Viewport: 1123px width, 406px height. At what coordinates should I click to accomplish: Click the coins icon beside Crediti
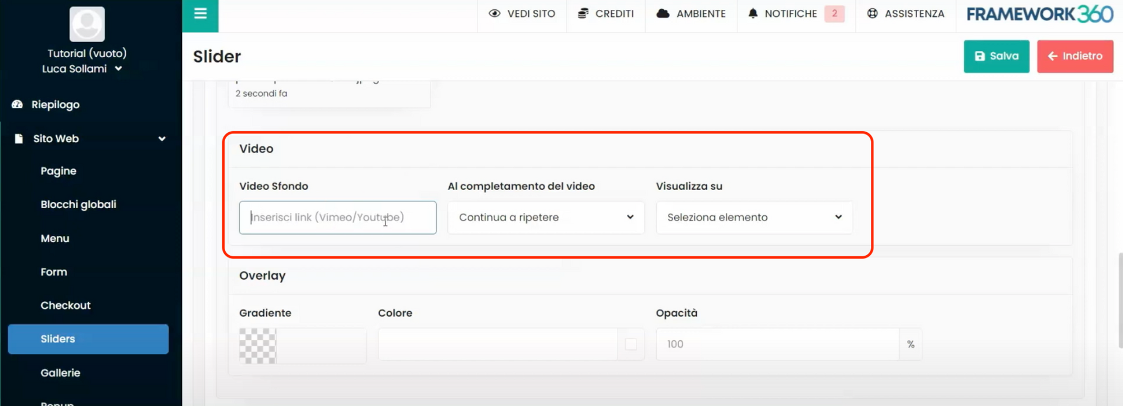583,13
